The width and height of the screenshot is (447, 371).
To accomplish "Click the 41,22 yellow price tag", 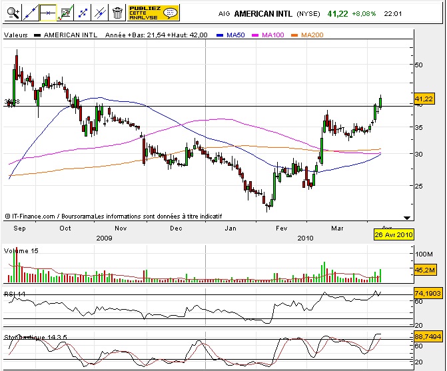I will [x=424, y=99].
